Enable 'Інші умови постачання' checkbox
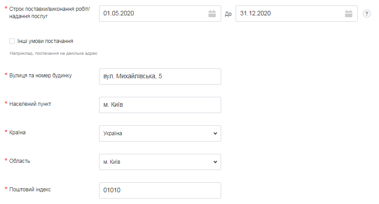This screenshot has height=204, width=379. coord(12,41)
